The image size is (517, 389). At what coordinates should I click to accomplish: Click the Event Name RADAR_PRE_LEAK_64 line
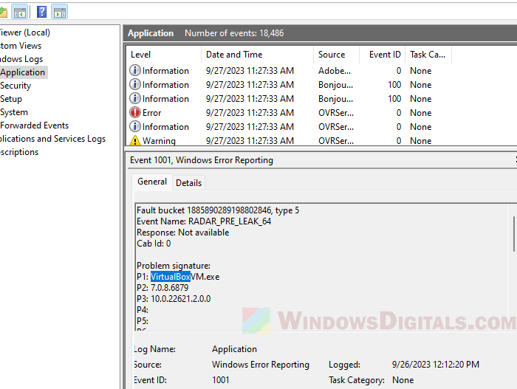tap(204, 221)
